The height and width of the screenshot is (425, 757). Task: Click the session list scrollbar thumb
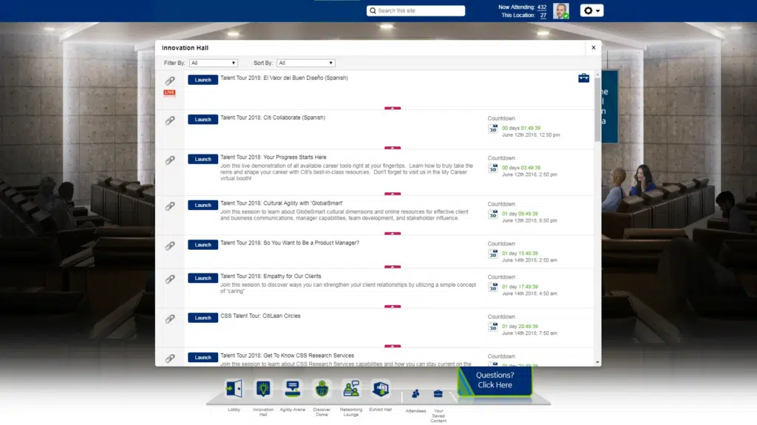click(x=597, y=109)
